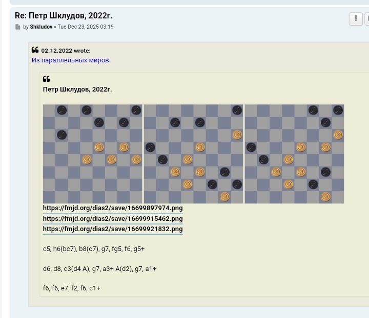
Task: Click the middle checkers board diagram
Action: click(x=193, y=154)
